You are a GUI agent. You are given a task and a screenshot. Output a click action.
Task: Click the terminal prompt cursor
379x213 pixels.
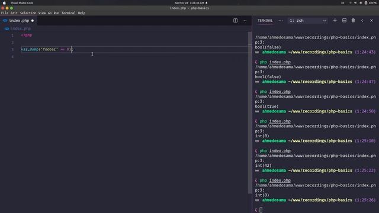261,210
